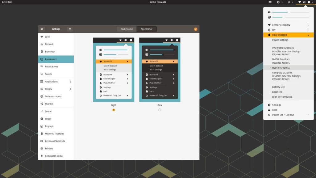Choose the Hybrid Graphics option
The image size is (316, 178).
tap(289, 68)
